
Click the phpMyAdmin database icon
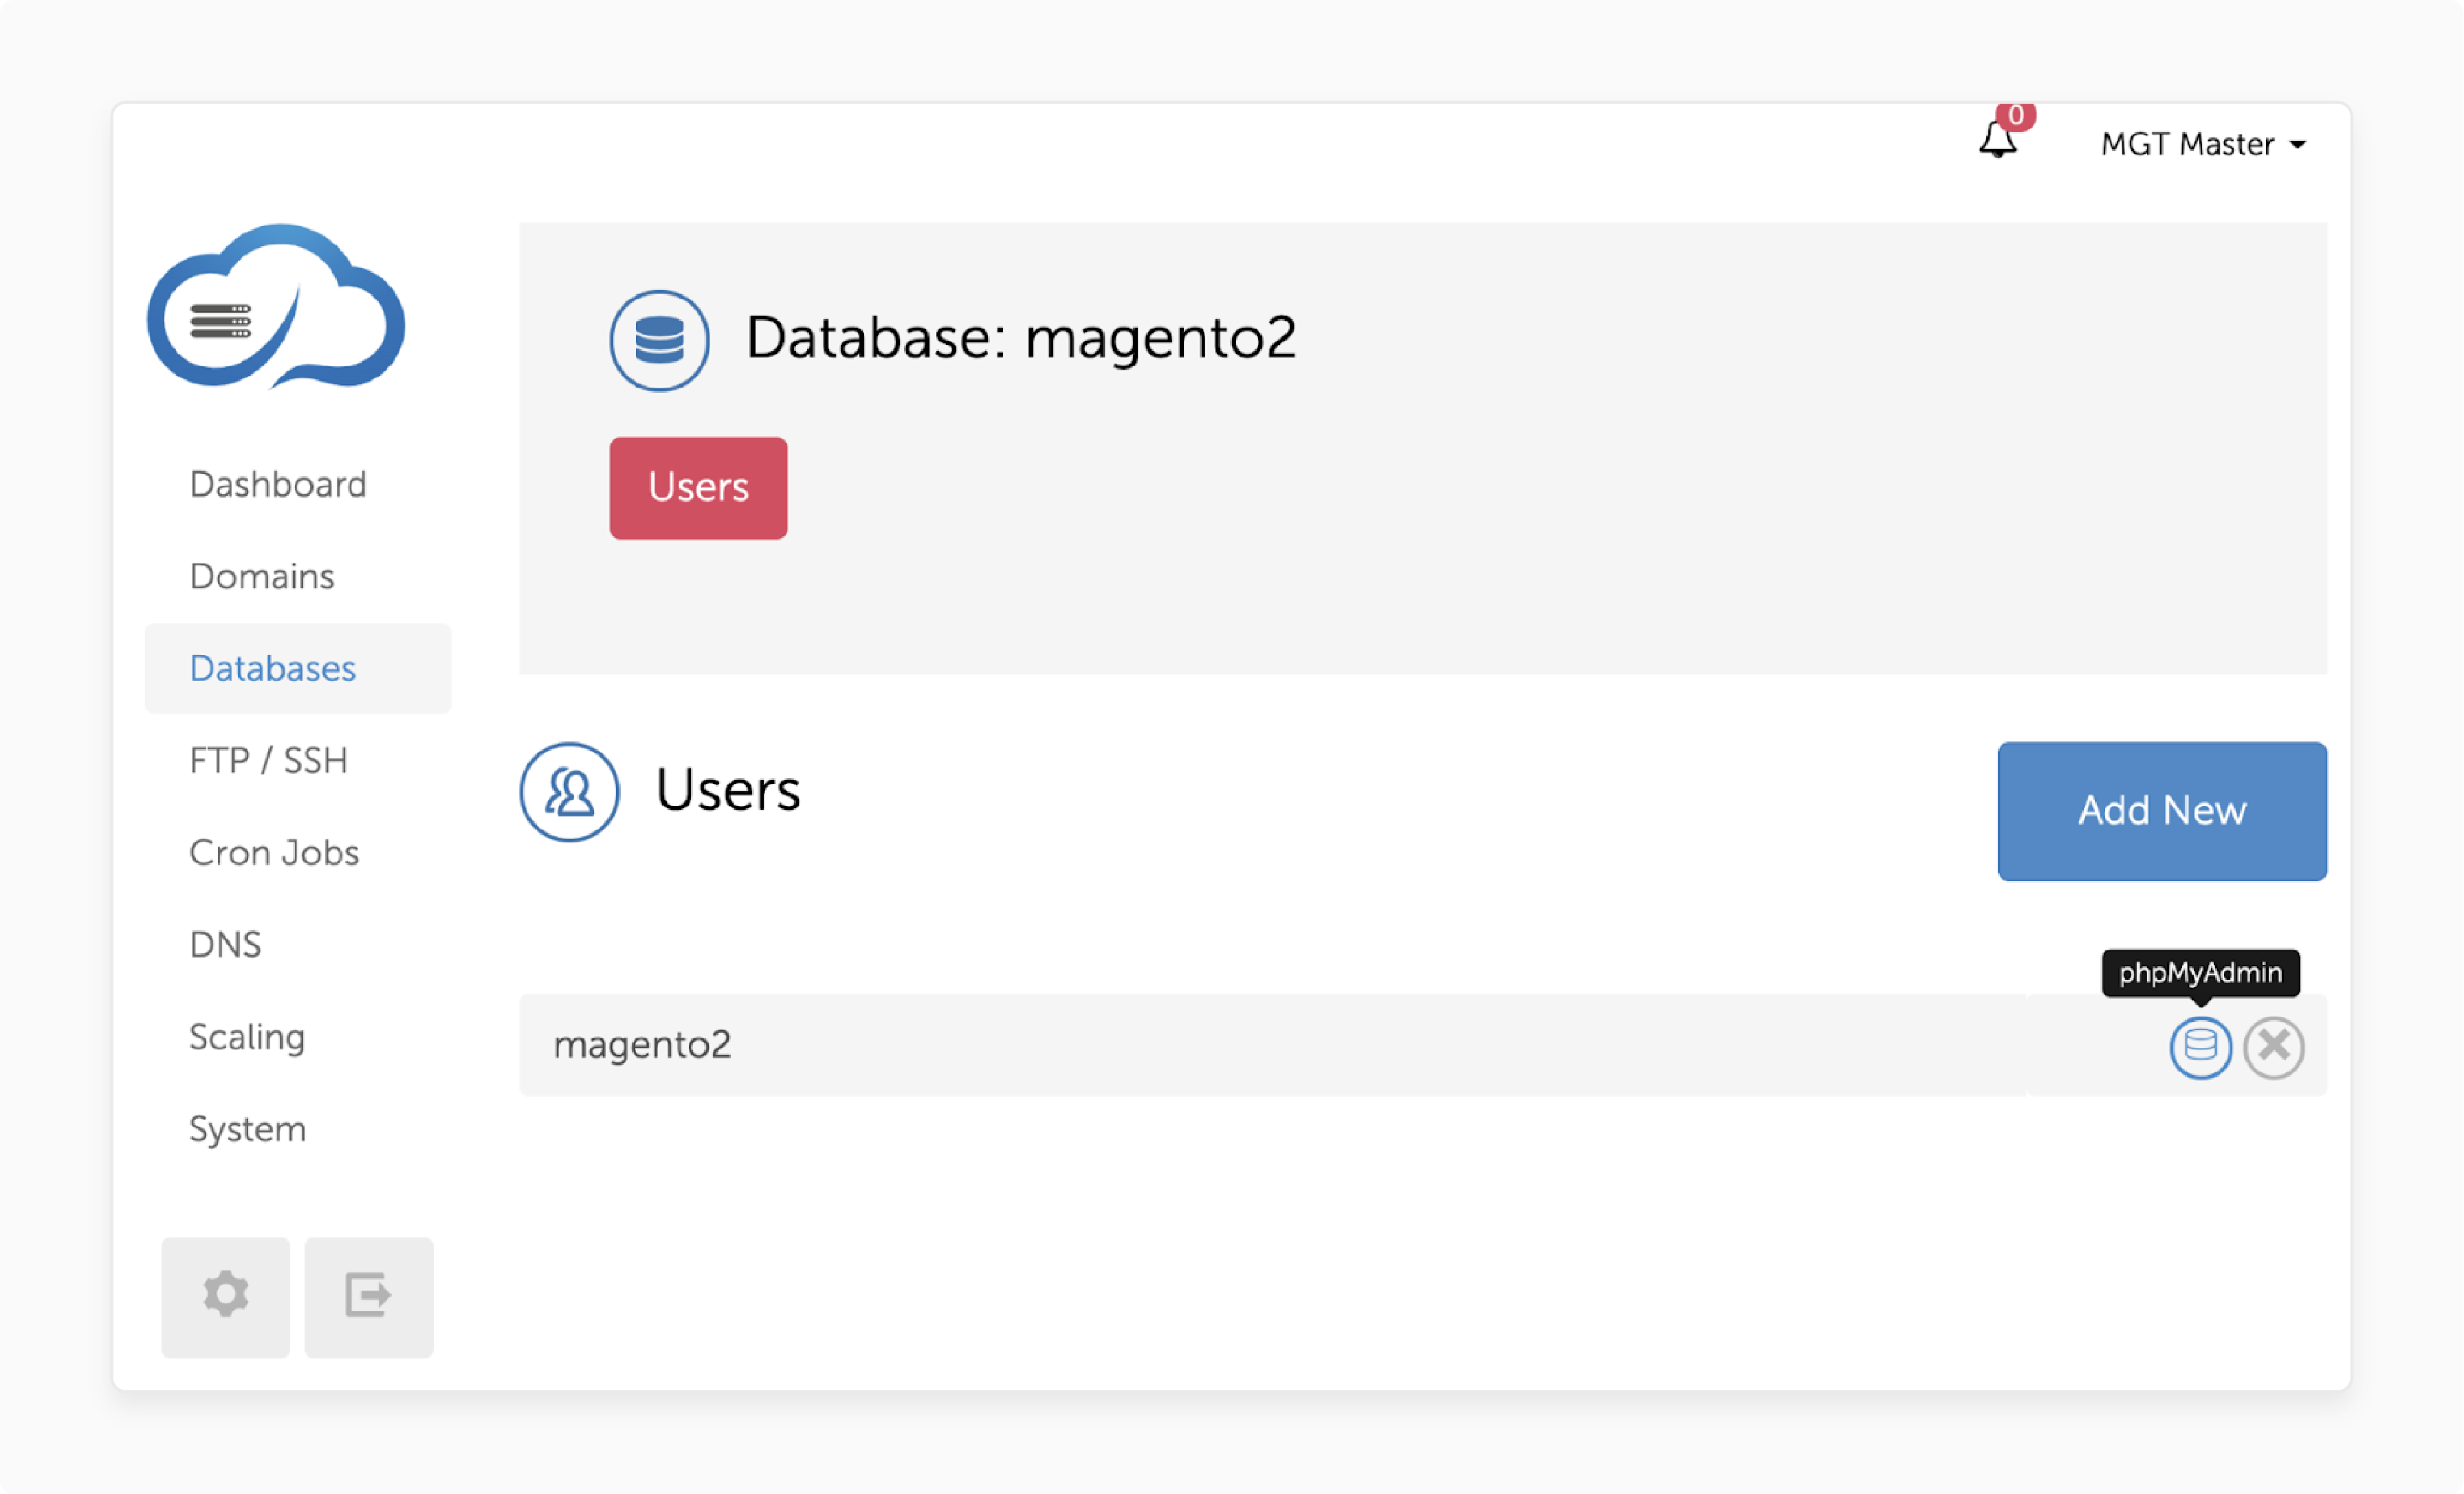click(x=2202, y=1045)
